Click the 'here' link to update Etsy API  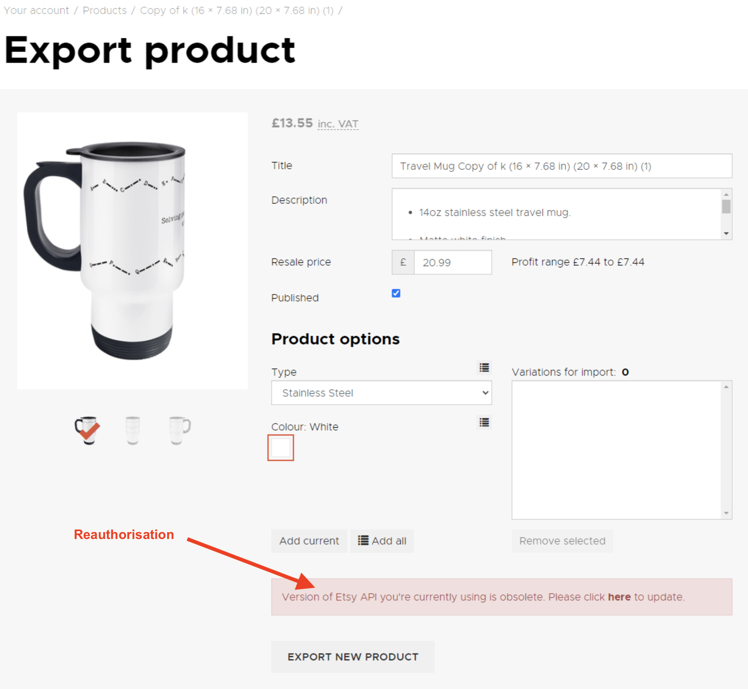click(x=619, y=597)
